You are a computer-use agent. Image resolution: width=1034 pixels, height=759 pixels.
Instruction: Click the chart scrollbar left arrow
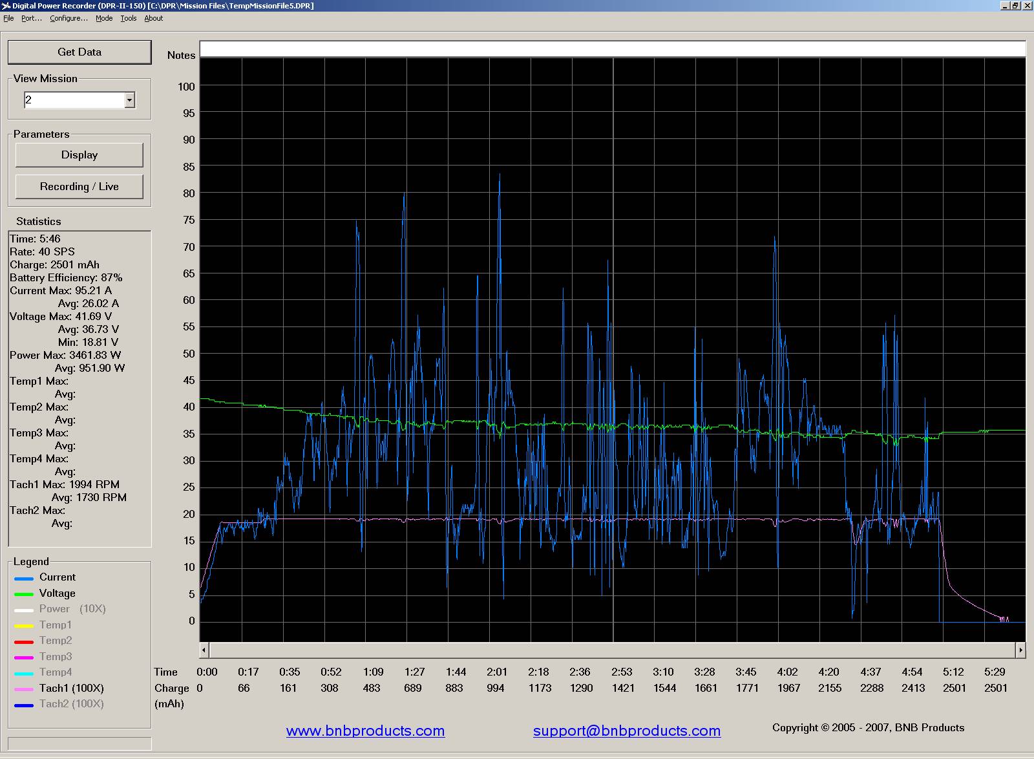point(204,650)
